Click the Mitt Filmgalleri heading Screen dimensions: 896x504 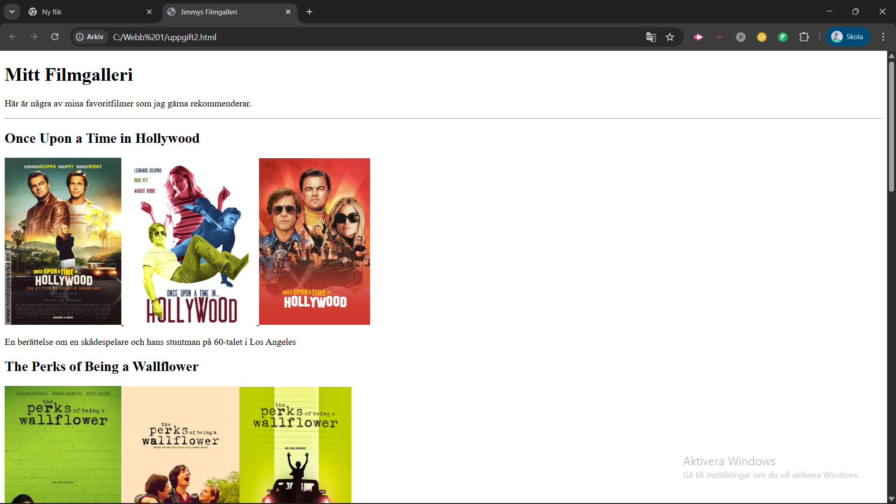pos(69,75)
